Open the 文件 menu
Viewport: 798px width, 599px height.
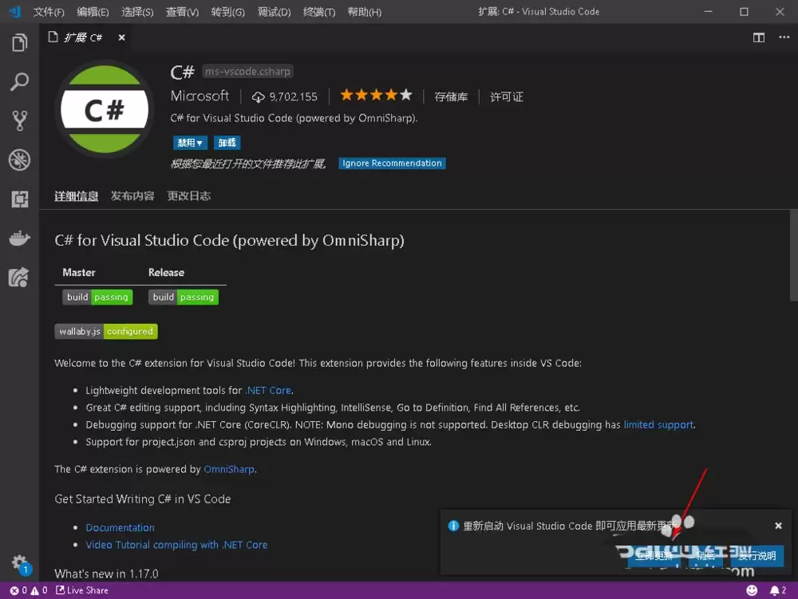click(48, 11)
